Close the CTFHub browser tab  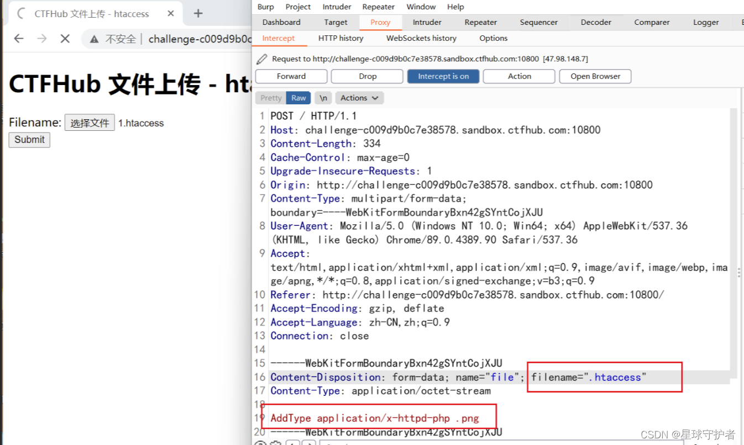coord(171,14)
